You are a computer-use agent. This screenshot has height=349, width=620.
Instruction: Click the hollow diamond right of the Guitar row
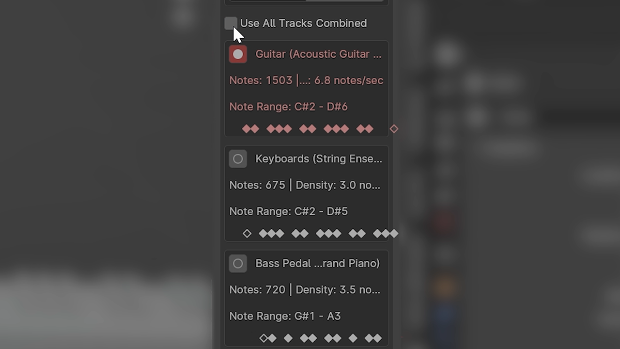(394, 129)
